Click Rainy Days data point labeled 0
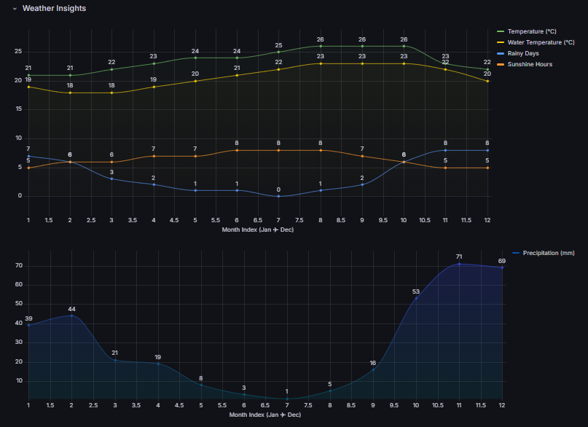Image resolution: width=588 pixels, height=427 pixels. click(x=278, y=196)
